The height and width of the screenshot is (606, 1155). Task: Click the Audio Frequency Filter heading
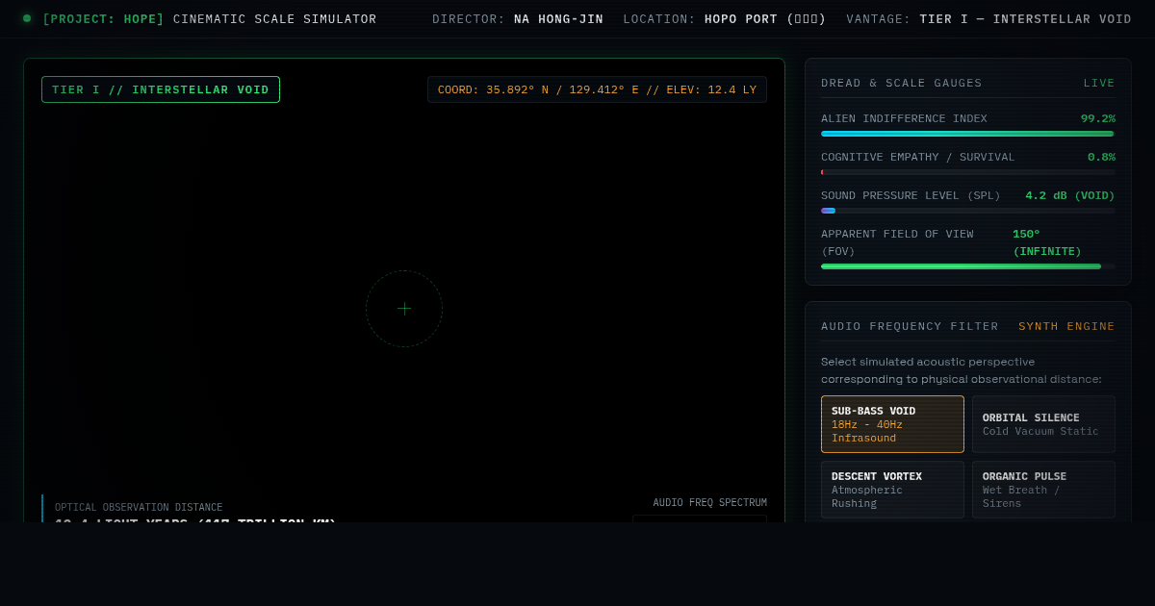(910, 326)
